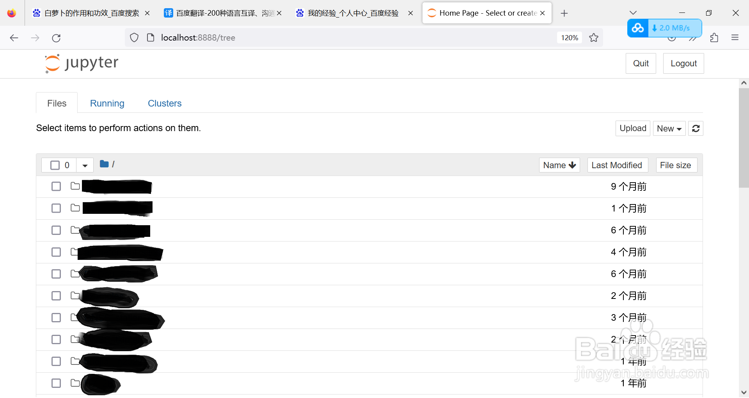Open folder in the 9 个月前 row

(75, 186)
